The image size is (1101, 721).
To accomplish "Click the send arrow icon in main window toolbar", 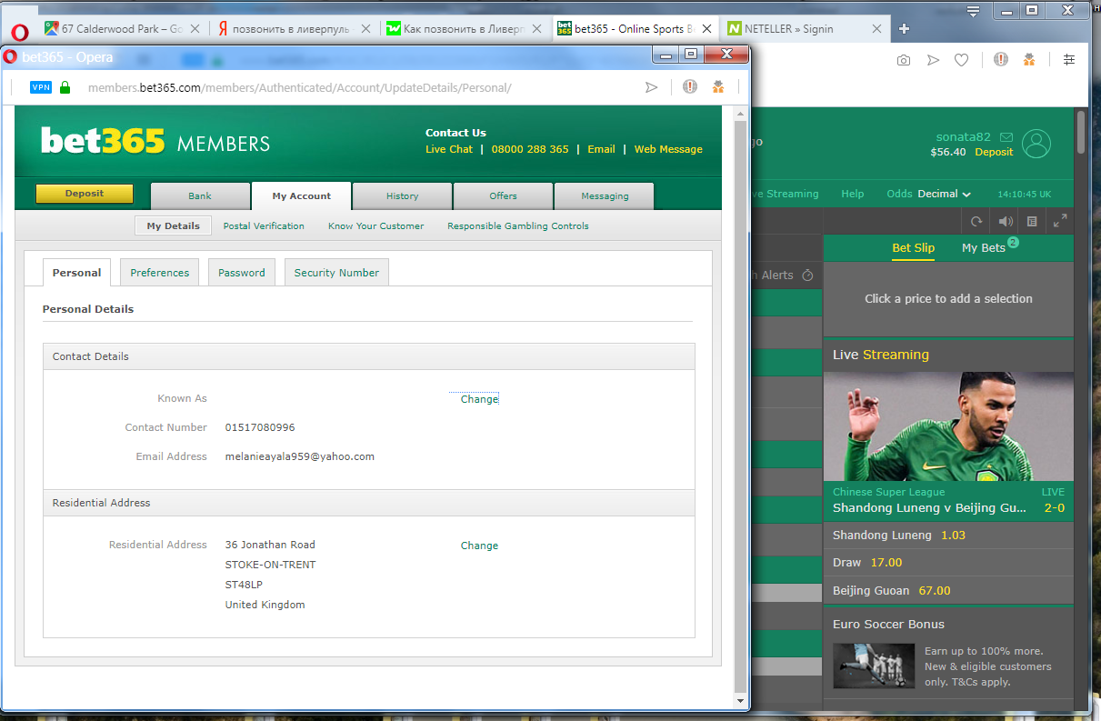I will [x=933, y=60].
